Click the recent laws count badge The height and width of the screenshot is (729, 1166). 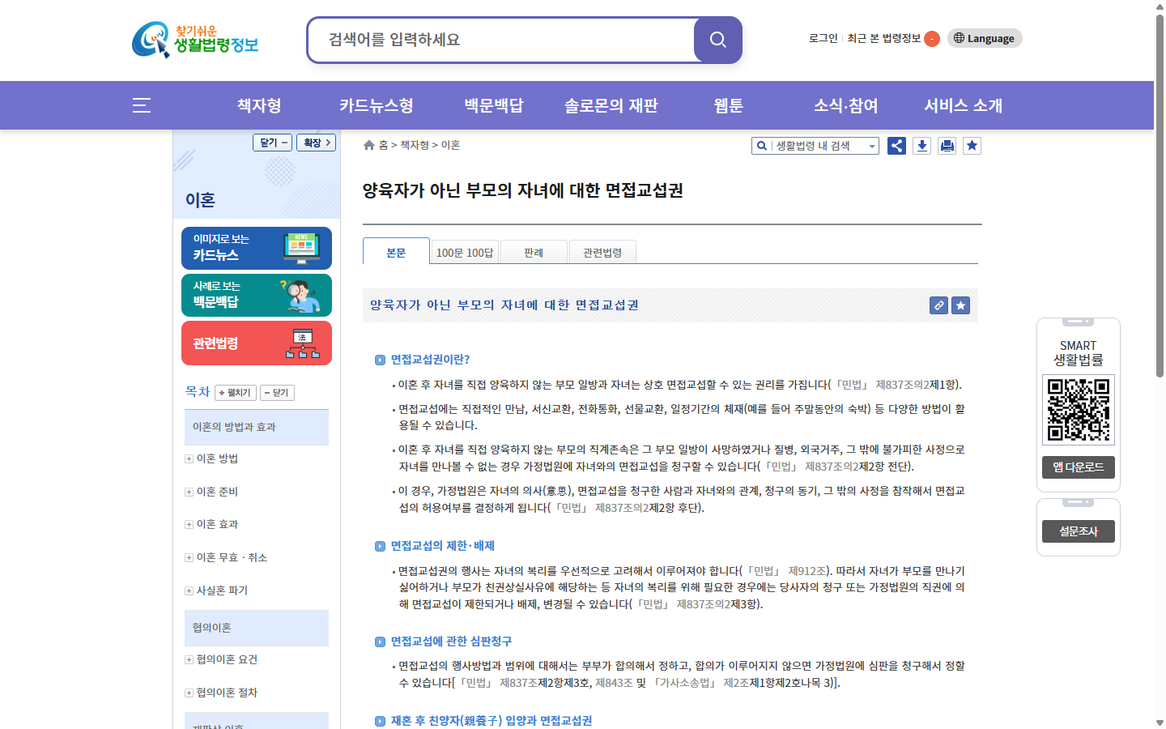(x=932, y=39)
